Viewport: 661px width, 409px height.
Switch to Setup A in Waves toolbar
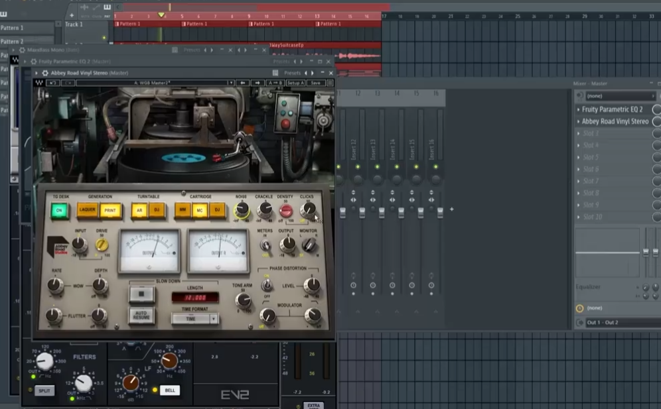click(295, 83)
